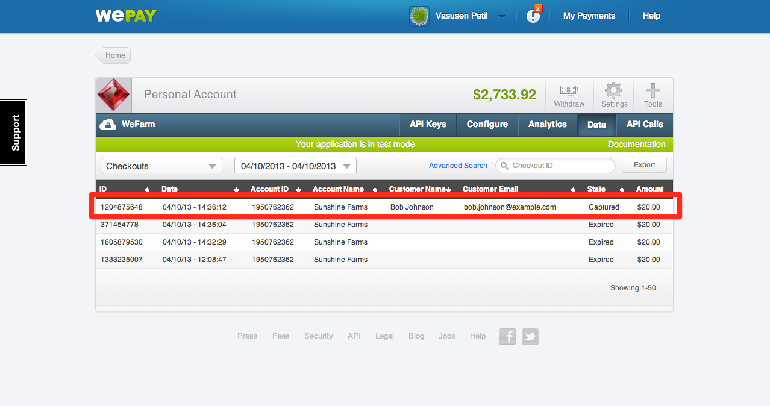
Task: Click the WePay logo
Action: [x=125, y=16]
